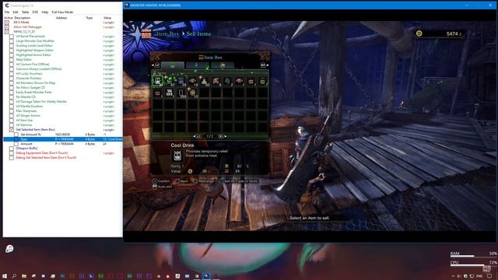
Task: Select the item box slot with quantity 18
Action: (x=192, y=81)
